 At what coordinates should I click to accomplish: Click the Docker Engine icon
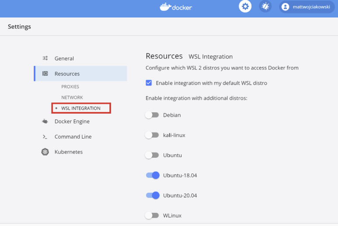tap(45, 121)
